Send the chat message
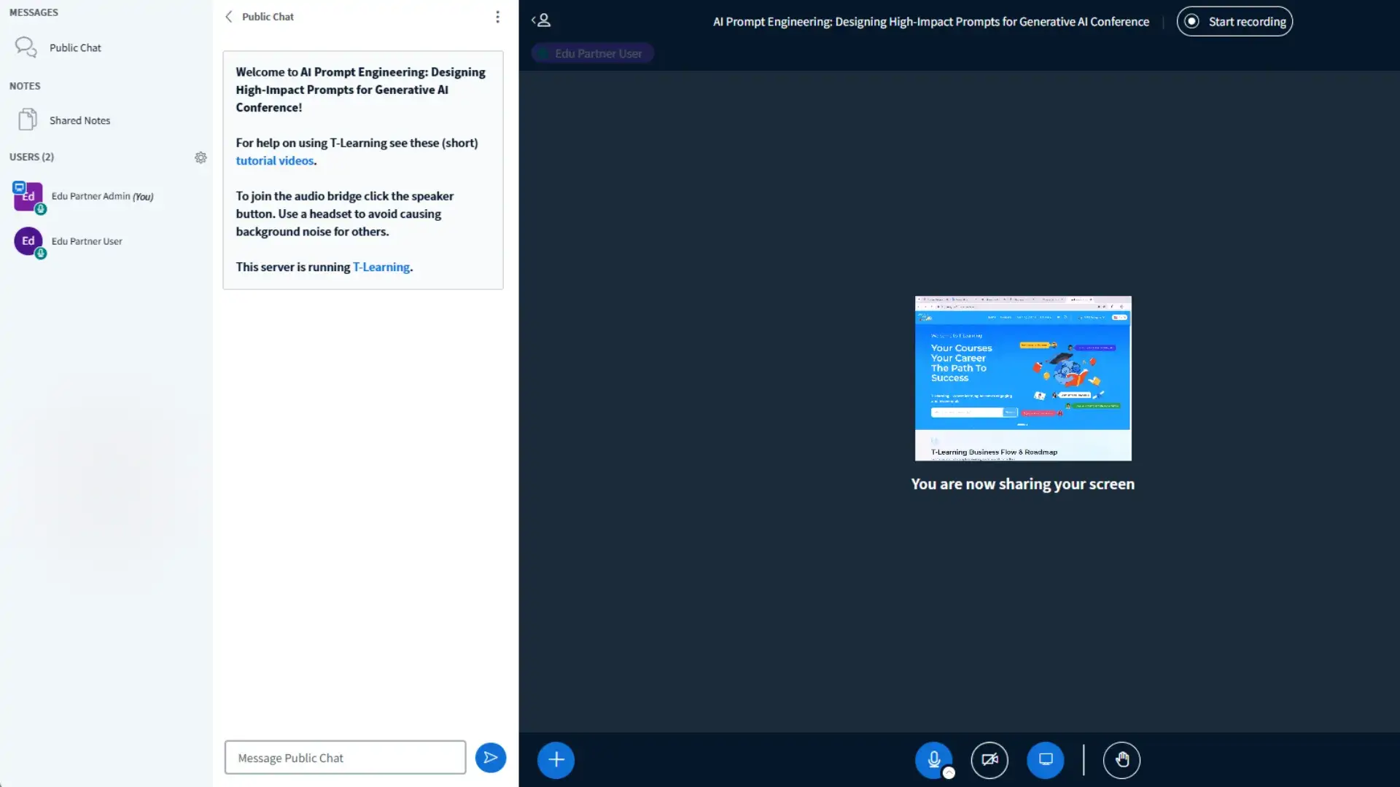 click(491, 758)
